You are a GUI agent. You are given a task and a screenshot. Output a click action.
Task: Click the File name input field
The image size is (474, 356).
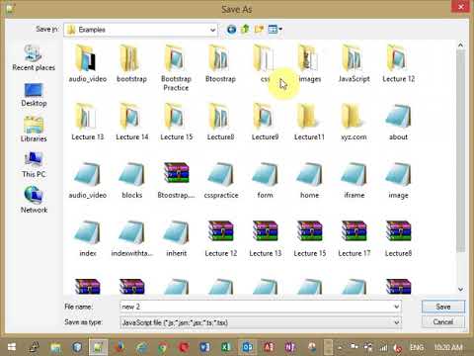[257, 307]
